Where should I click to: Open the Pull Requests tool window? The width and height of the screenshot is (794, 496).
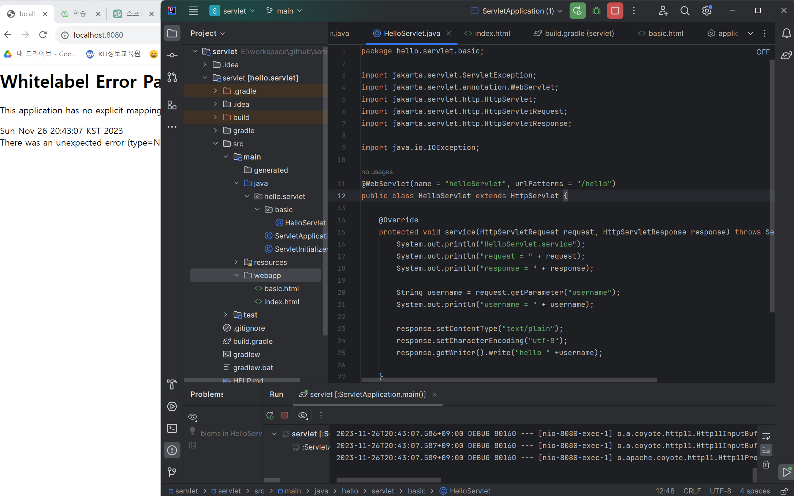click(172, 77)
